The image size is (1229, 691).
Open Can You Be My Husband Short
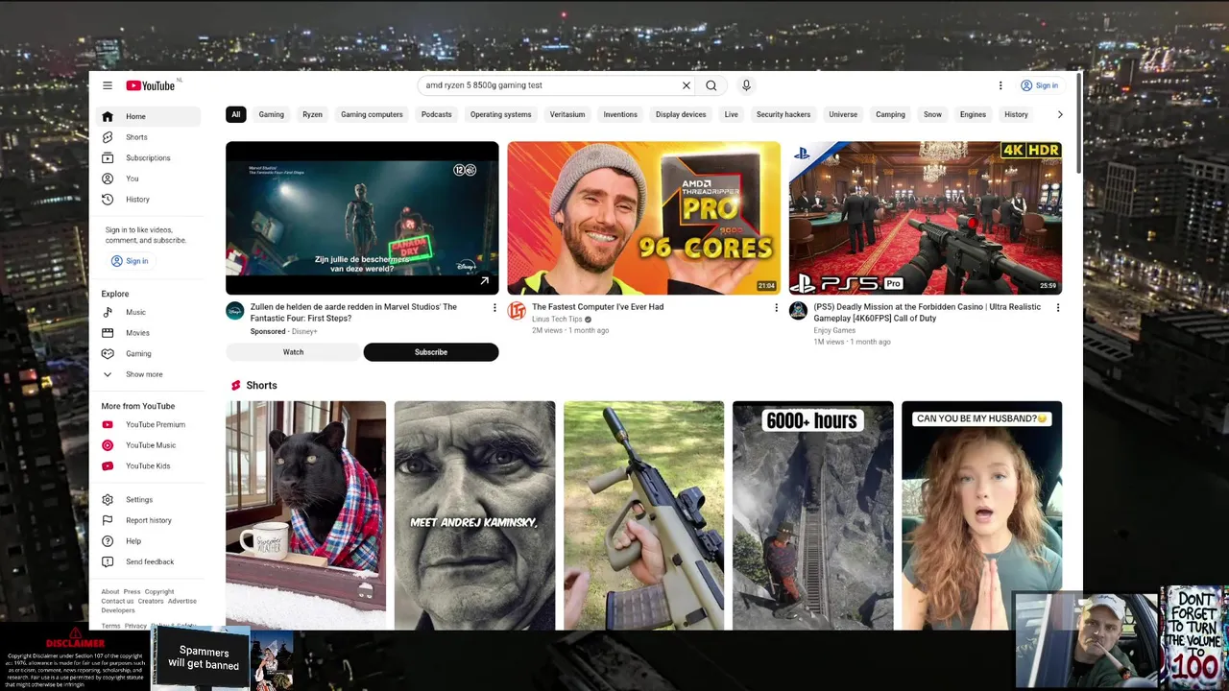[981, 515]
